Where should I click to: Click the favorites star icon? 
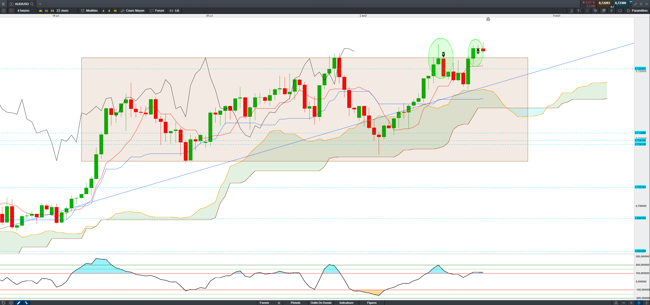[x=279, y=303]
